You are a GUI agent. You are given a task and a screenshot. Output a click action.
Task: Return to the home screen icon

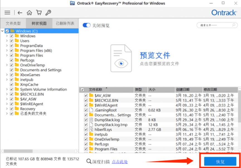[x=29, y=13]
